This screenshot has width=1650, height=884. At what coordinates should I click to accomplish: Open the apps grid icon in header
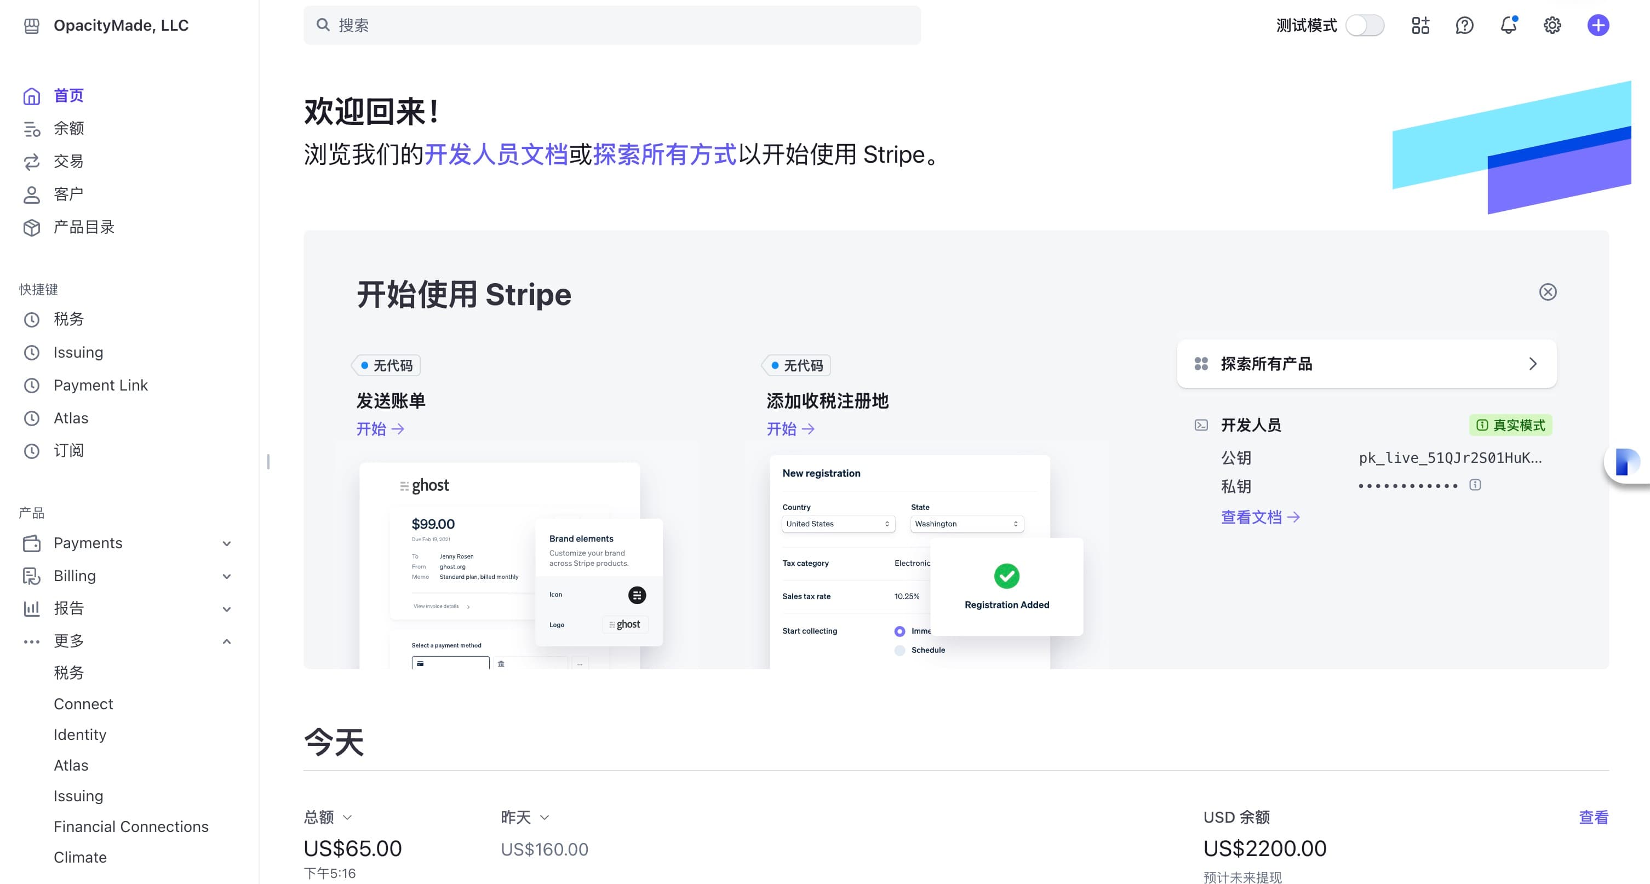1420,26
